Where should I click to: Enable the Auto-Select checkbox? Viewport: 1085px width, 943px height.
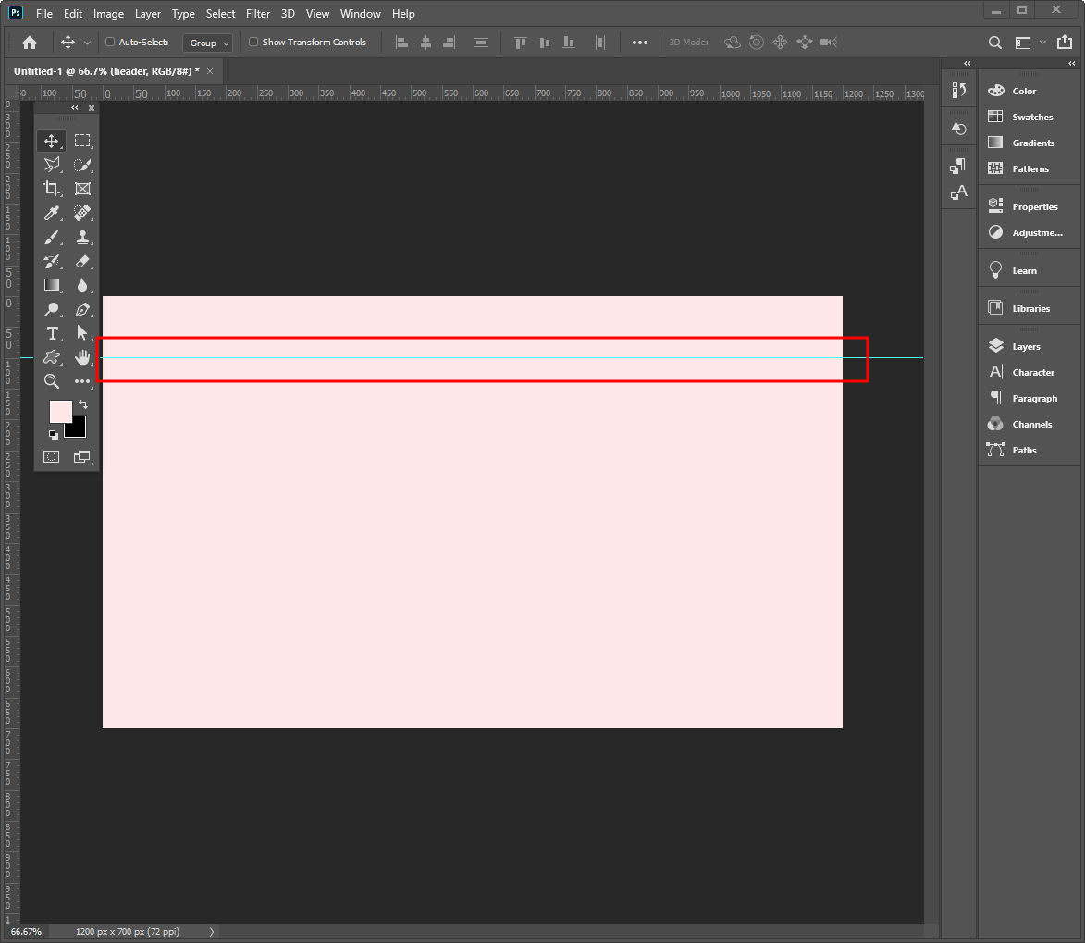point(109,43)
